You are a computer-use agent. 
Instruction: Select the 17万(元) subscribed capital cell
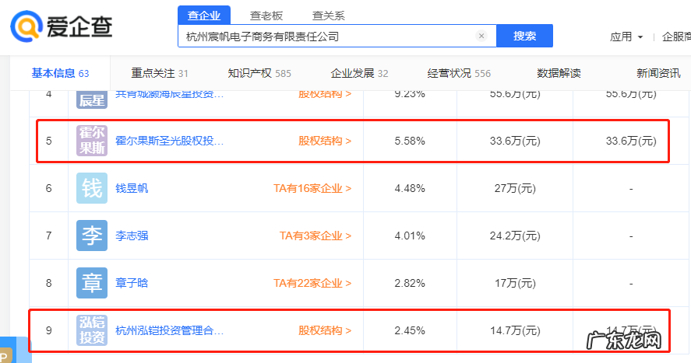click(515, 284)
